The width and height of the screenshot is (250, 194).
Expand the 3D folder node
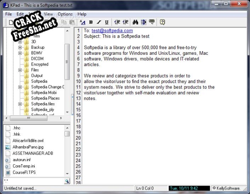20,42
